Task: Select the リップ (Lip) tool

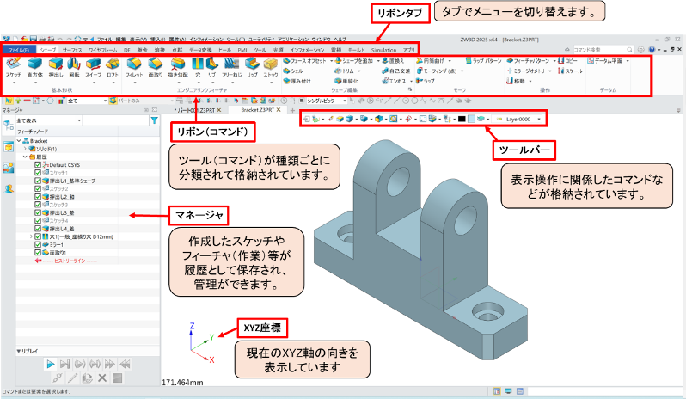Action: pyautogui.click(x=252, y=67)
